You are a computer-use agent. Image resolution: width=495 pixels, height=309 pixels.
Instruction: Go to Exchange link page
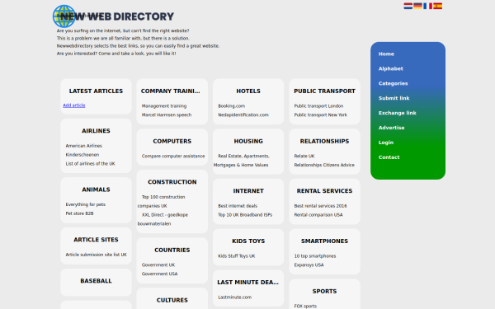tap(397, 113)
